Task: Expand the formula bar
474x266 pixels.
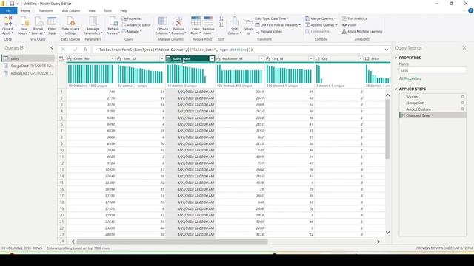Action: tap(387, 50)
